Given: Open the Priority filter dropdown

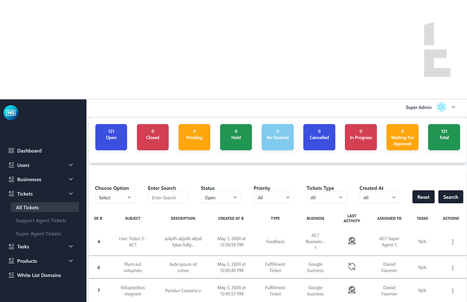Looking at the screenshot, I should pyautogui.click(x=274, y=198).
